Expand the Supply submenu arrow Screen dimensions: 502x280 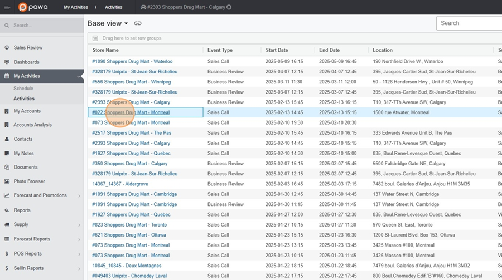(79, 225)
